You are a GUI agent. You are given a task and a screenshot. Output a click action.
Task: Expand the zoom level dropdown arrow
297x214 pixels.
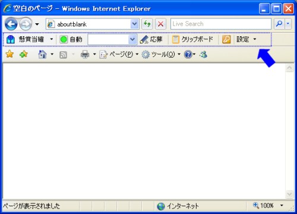[282, 206]
